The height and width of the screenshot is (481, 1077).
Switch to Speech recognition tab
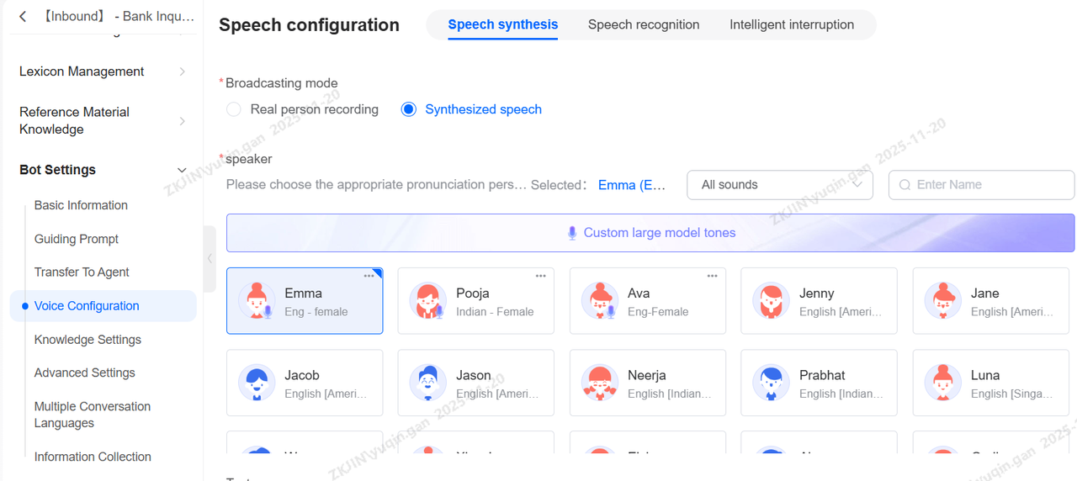point(644,24)
